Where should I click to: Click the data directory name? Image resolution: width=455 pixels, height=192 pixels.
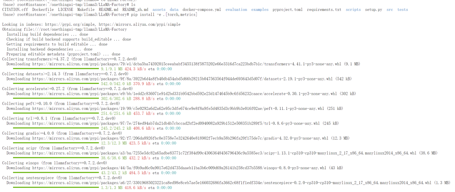[174, 10]
